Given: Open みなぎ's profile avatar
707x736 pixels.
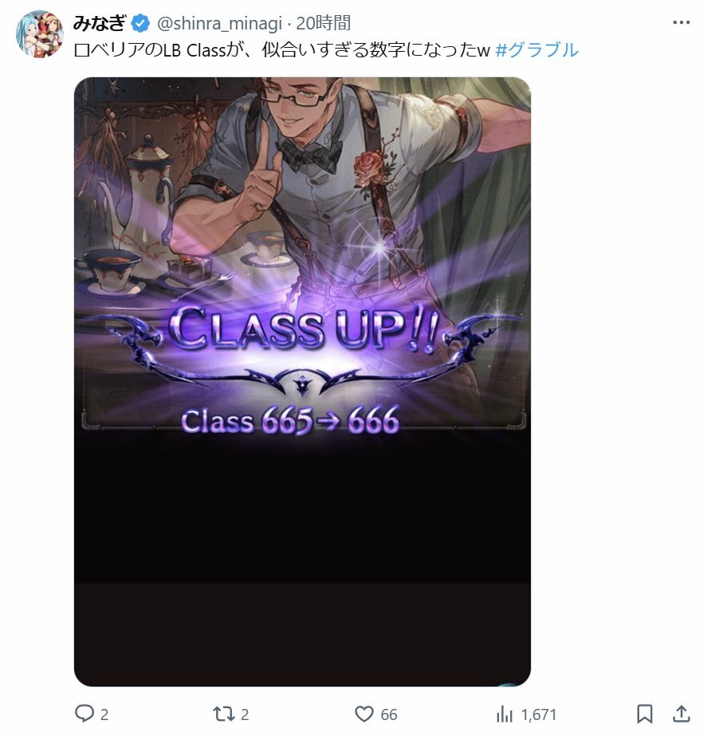Looking at the screenshot, I should (40, 33).
